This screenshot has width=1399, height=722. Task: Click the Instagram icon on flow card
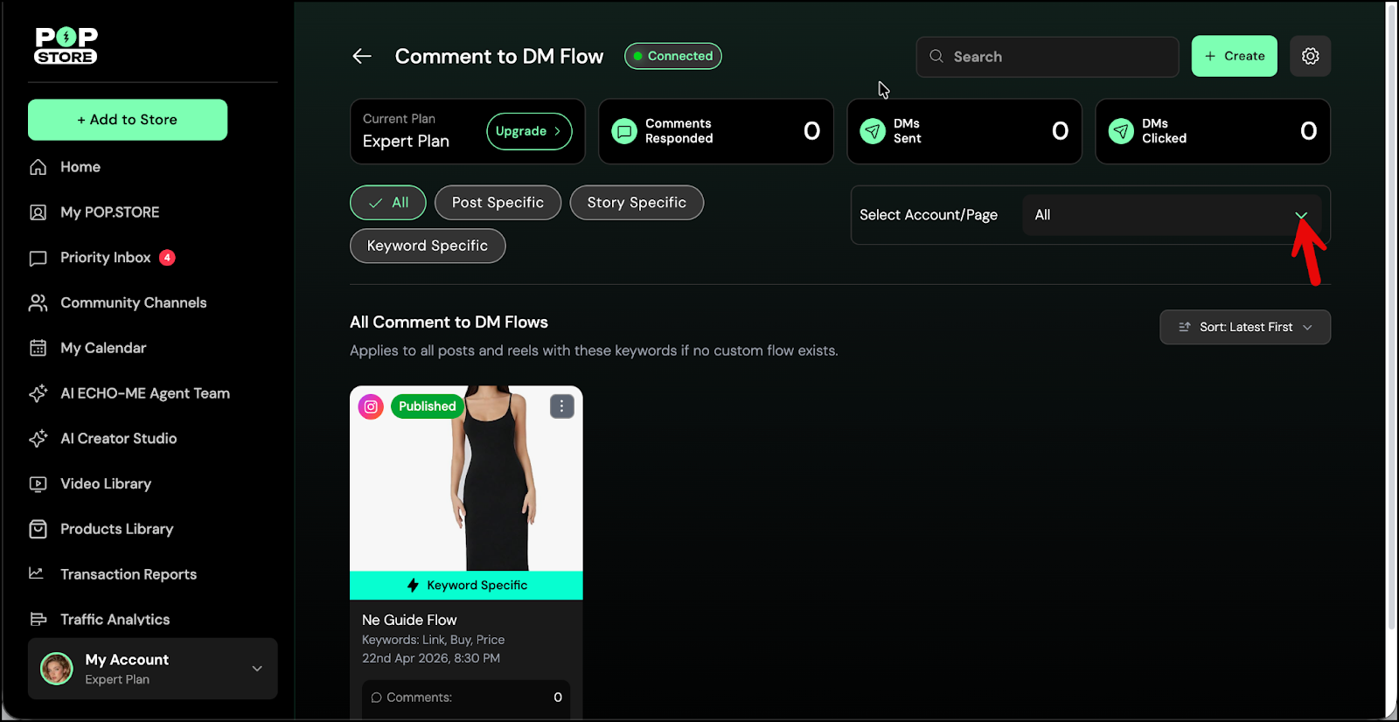371,406
